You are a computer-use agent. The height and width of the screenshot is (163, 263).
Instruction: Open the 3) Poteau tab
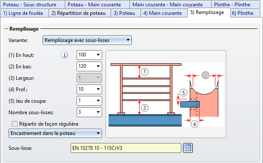pos(126,13)
